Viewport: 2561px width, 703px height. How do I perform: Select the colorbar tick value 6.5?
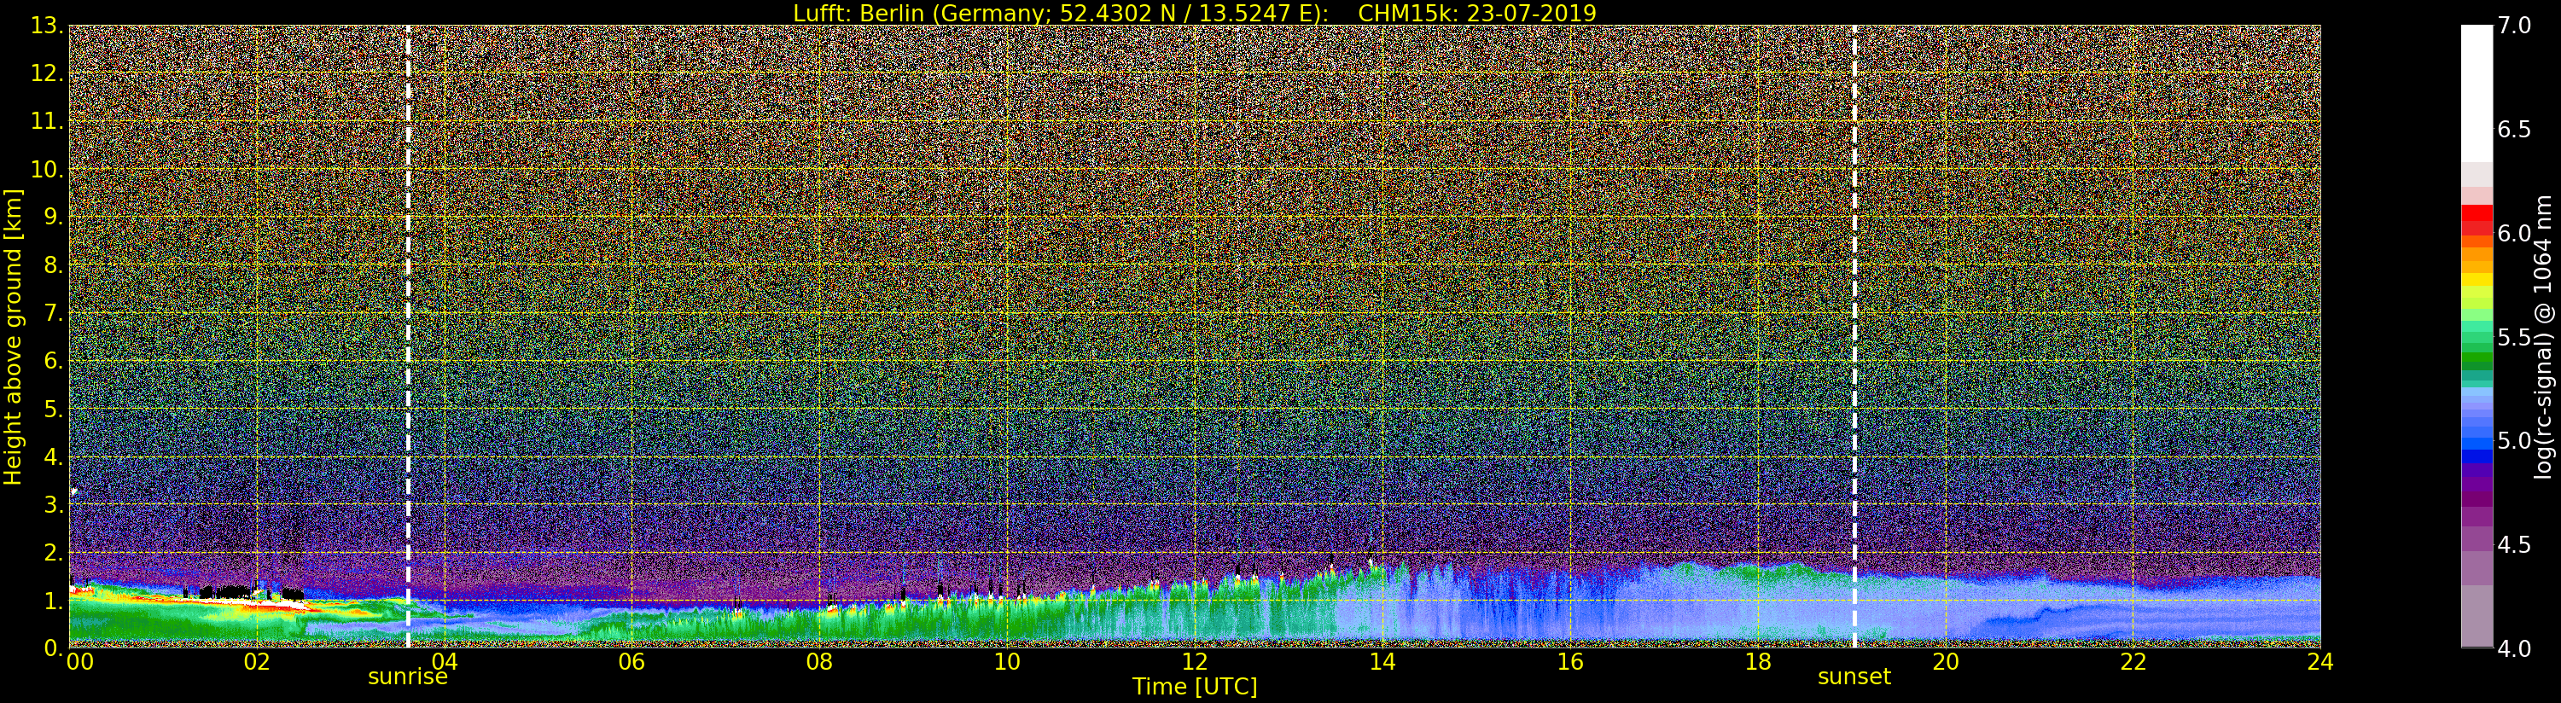coord(2514,130)
